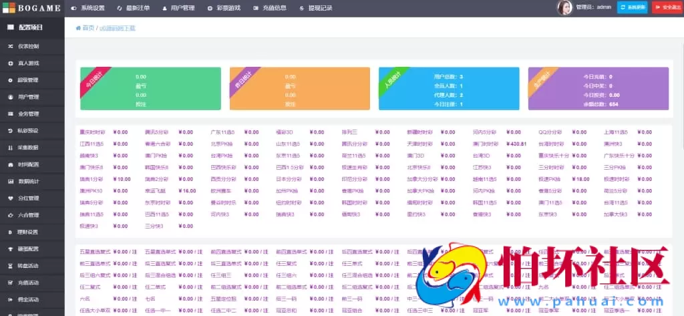
Task: Click the icon beside 仪表控制 in sidebar
Action: (x=10, y=46)
